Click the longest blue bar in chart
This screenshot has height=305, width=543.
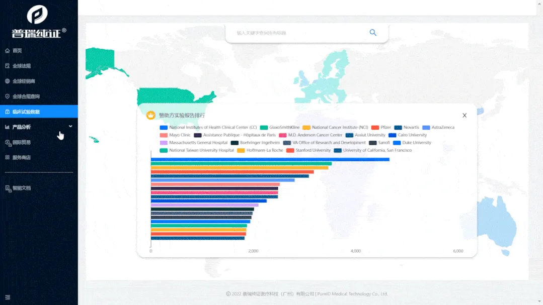pos(270,159)
